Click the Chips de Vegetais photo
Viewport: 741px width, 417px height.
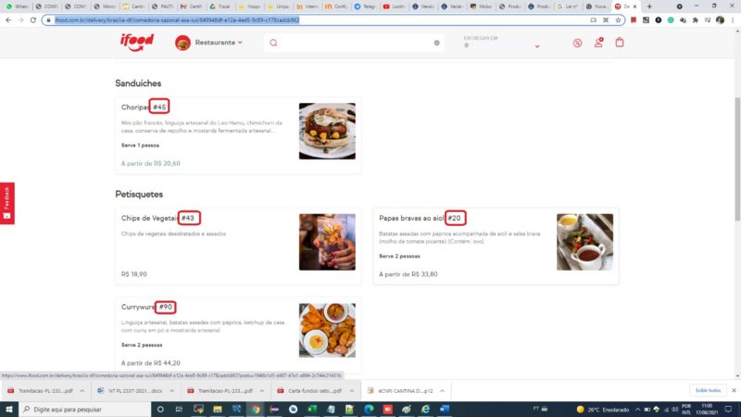(x=327, y=242)
